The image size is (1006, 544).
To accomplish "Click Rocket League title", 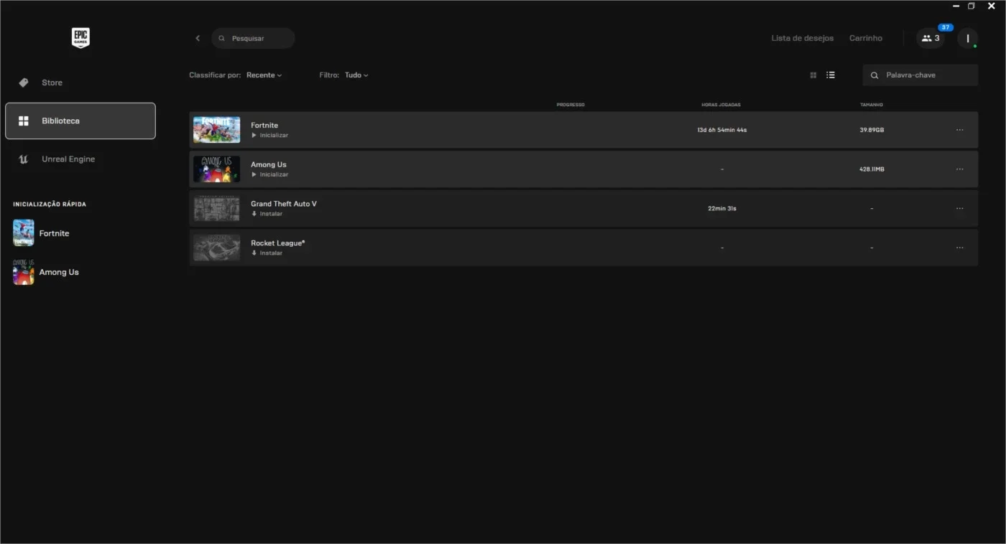I will point(278,243).
